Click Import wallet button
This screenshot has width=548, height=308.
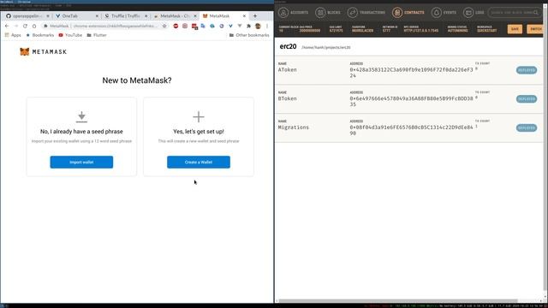(81, 162)
